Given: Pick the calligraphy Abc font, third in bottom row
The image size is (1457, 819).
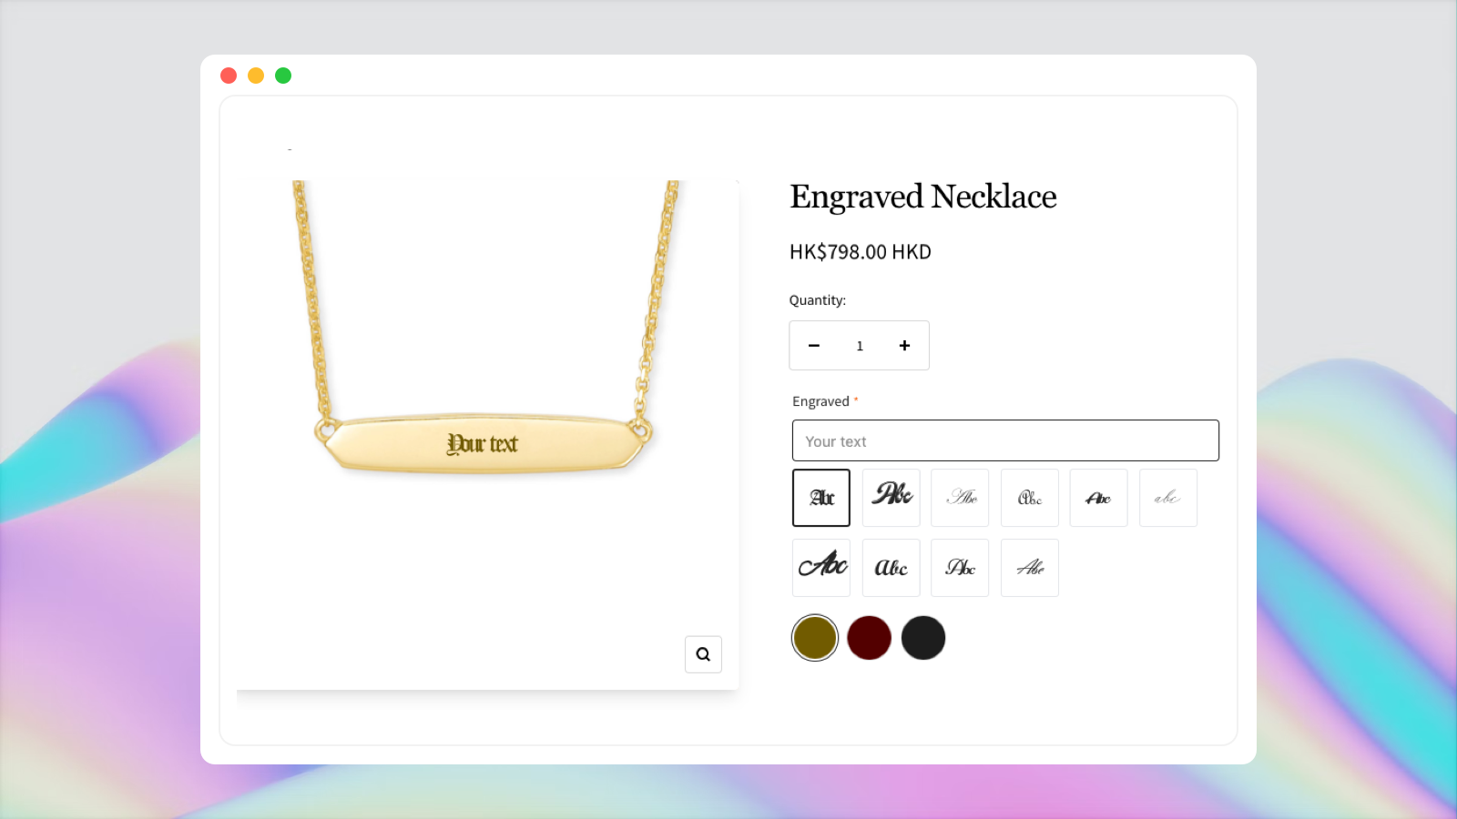Looking at the screenshot, I should coord(960,568).
